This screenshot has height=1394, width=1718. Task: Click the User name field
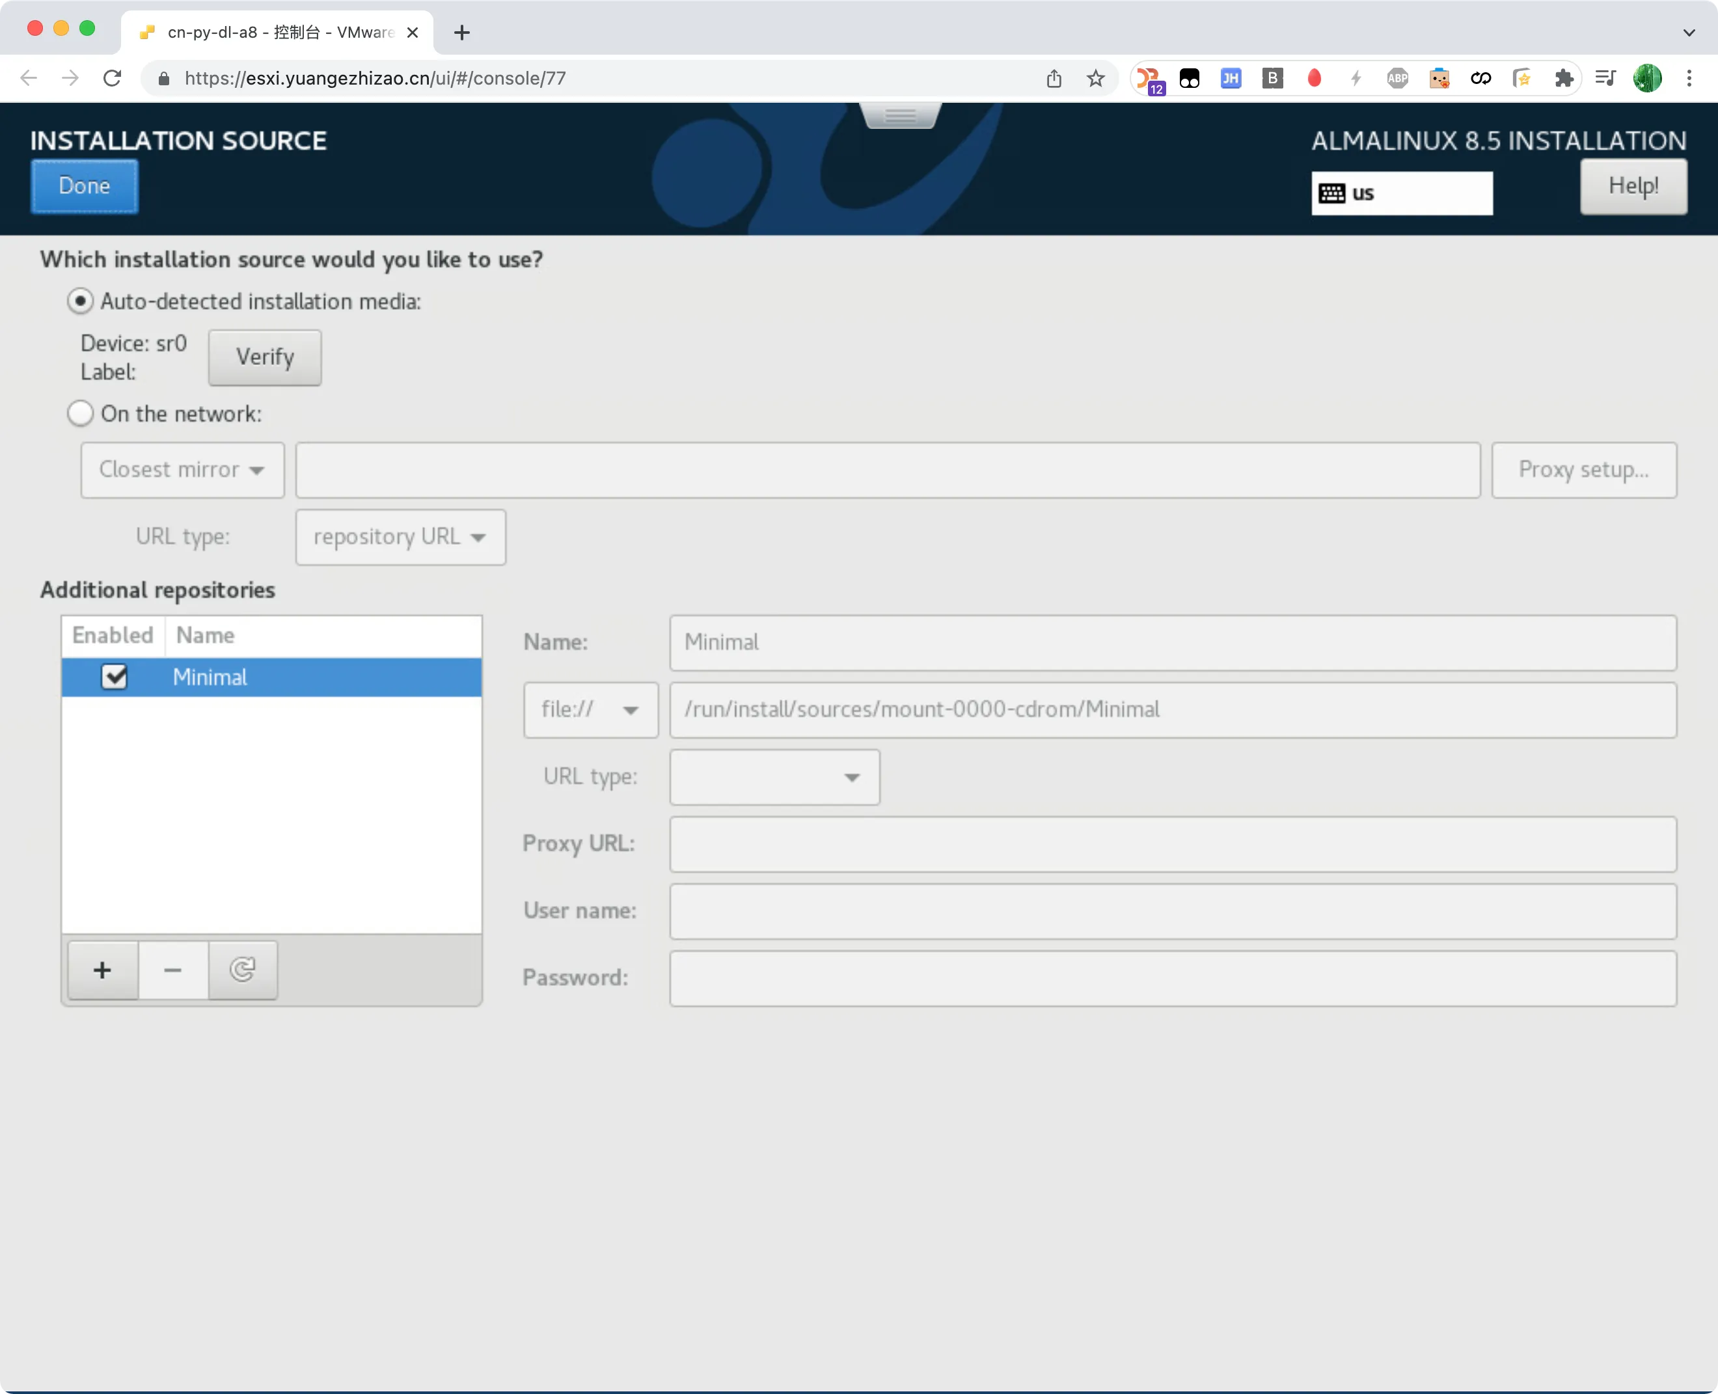click(x=1173, y=911)
